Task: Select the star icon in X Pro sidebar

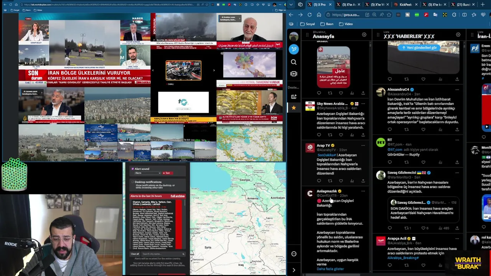Action: point(294,108)
